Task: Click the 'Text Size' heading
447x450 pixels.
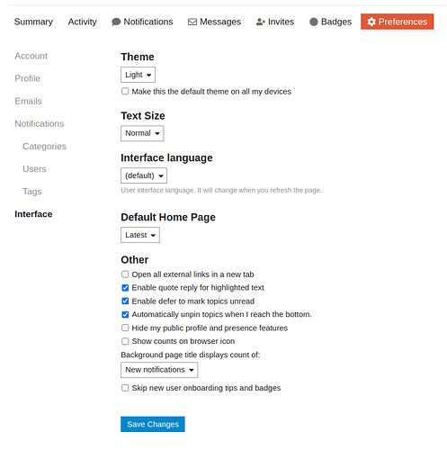Action: [x=143, y=116]
